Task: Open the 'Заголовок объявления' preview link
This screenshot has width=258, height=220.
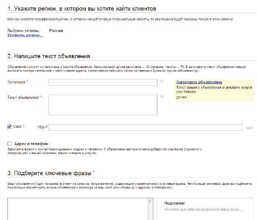Action: click(x=199, y=82)
